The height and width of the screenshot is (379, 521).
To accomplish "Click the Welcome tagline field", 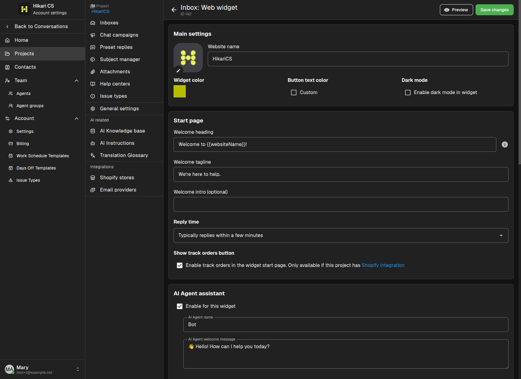I will click(341, 174).
